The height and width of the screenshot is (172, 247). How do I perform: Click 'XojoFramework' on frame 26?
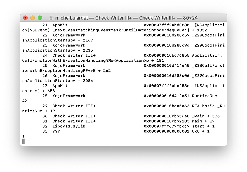point(69,76)
